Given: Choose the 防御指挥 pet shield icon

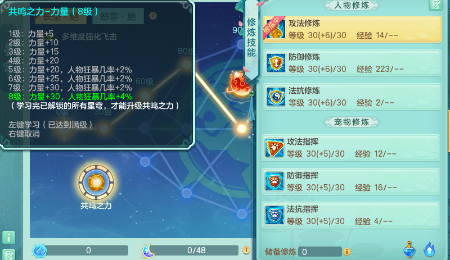Looking at the screenshot, I should click(274, 181).
